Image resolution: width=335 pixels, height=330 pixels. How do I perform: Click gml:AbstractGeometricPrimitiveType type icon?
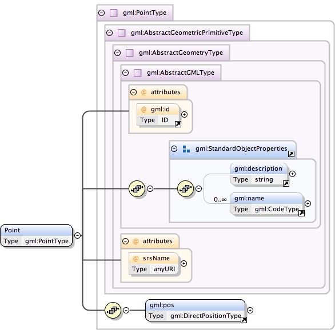[x=122, y=33]
